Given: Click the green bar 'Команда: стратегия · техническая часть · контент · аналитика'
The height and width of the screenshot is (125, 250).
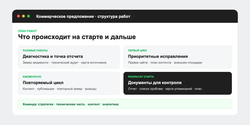Looking at the screenshot, I should (125, 104).
